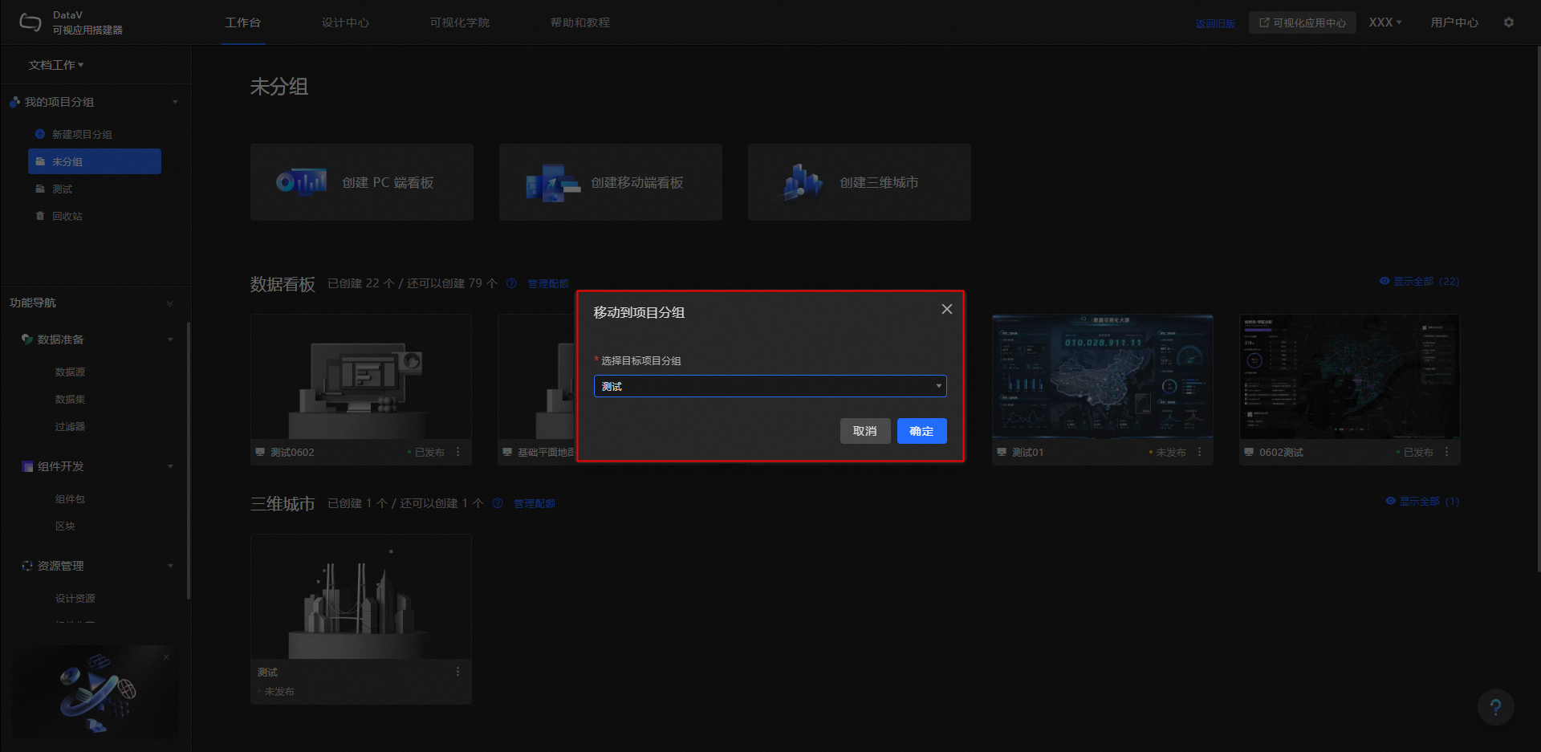Open 用户中心 in the top bar
The width and height of the screenshot is (1541, 752).
coord(1454,22)
